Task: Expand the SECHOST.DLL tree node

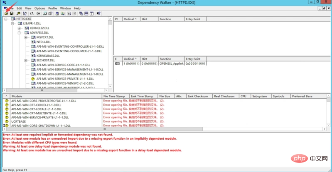Action: click(x=26, y=61)
